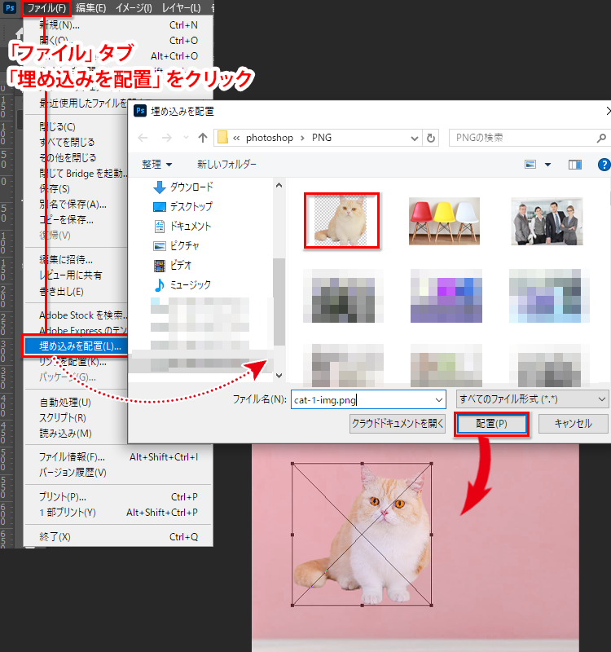Choose 自動処理(U) submenu entry
The width and height of the screenshot is (611, 652).
click(77, 403)
